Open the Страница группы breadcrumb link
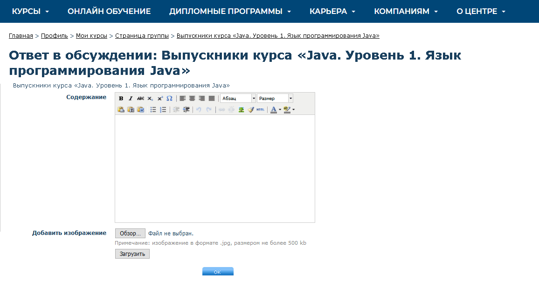 (142, 36)
